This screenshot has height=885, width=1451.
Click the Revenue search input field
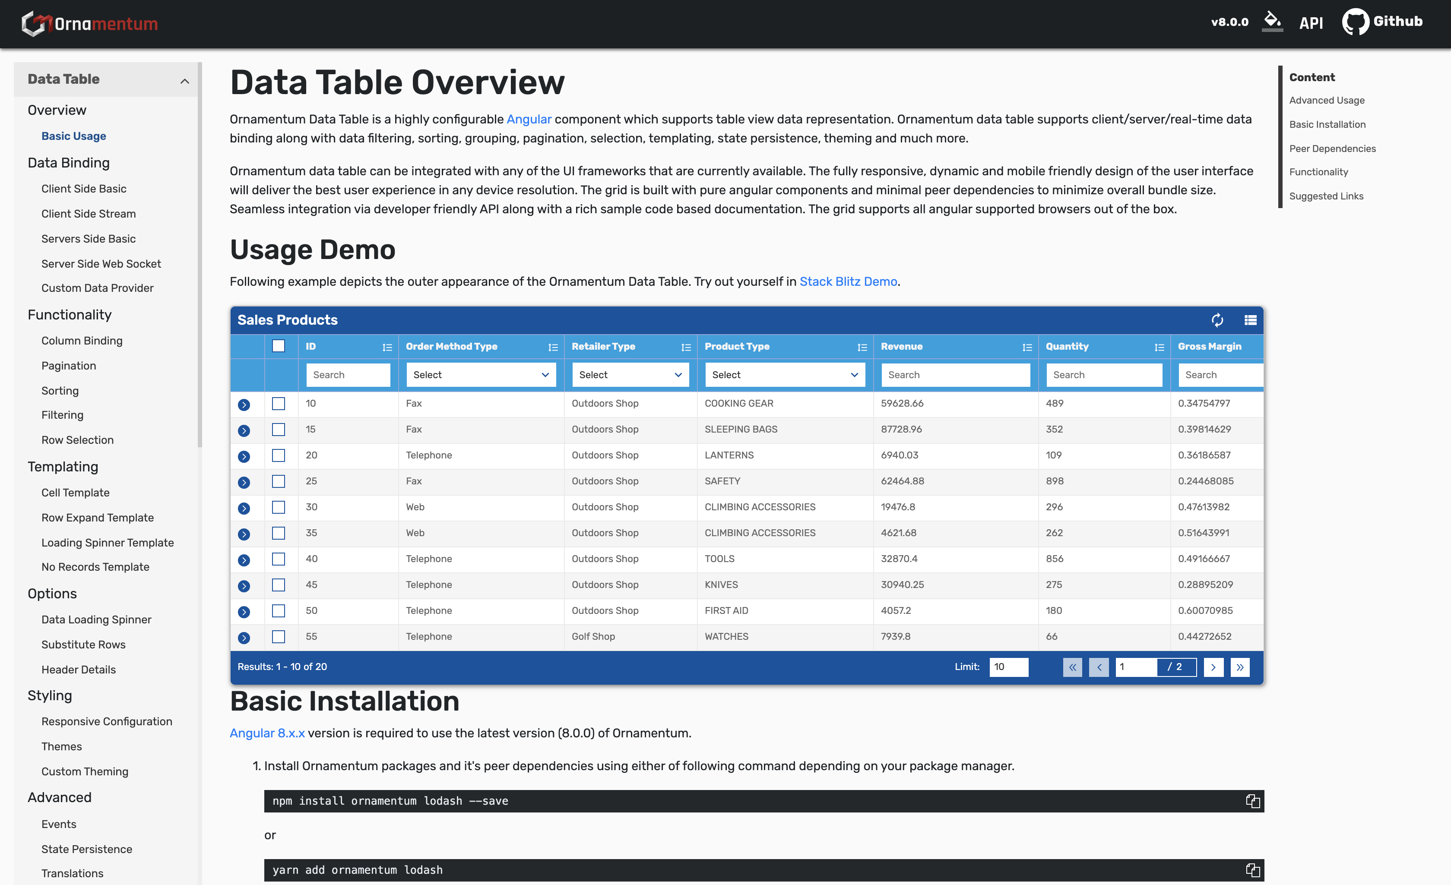[x=956, y=375]
